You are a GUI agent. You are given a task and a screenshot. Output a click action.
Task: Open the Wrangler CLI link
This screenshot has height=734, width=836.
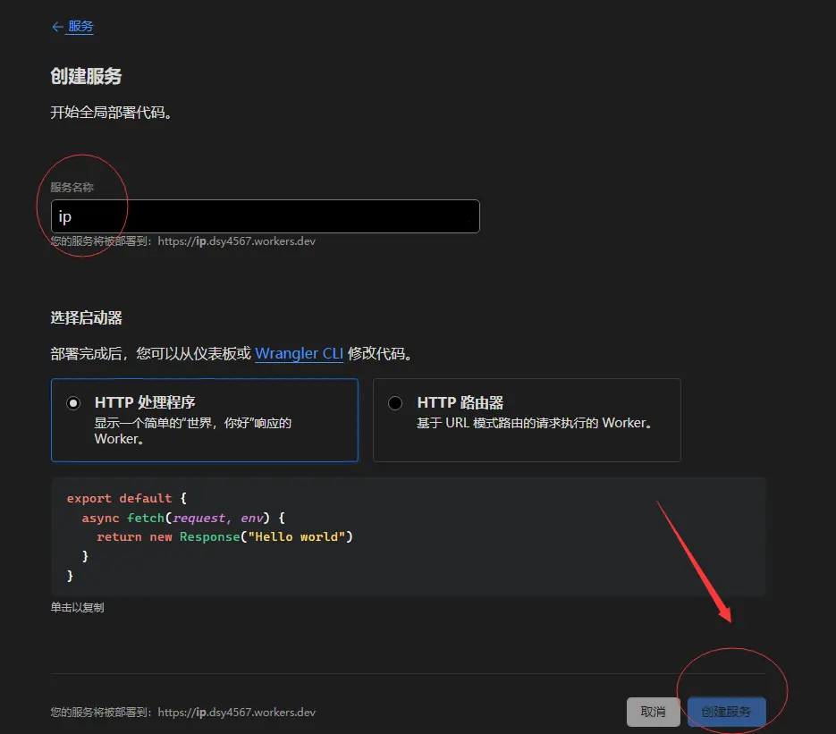point(299,353)
